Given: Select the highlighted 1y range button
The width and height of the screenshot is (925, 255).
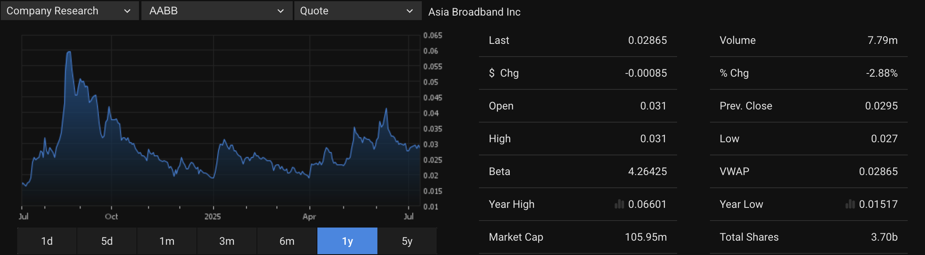Looking at the screenshot, I should tap(347, 241).
